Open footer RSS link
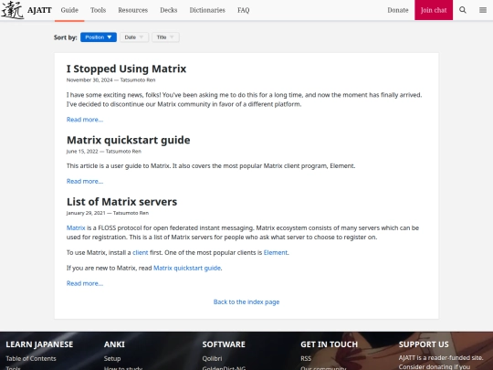This screenshot has width=493, height=370. [306, 359]
